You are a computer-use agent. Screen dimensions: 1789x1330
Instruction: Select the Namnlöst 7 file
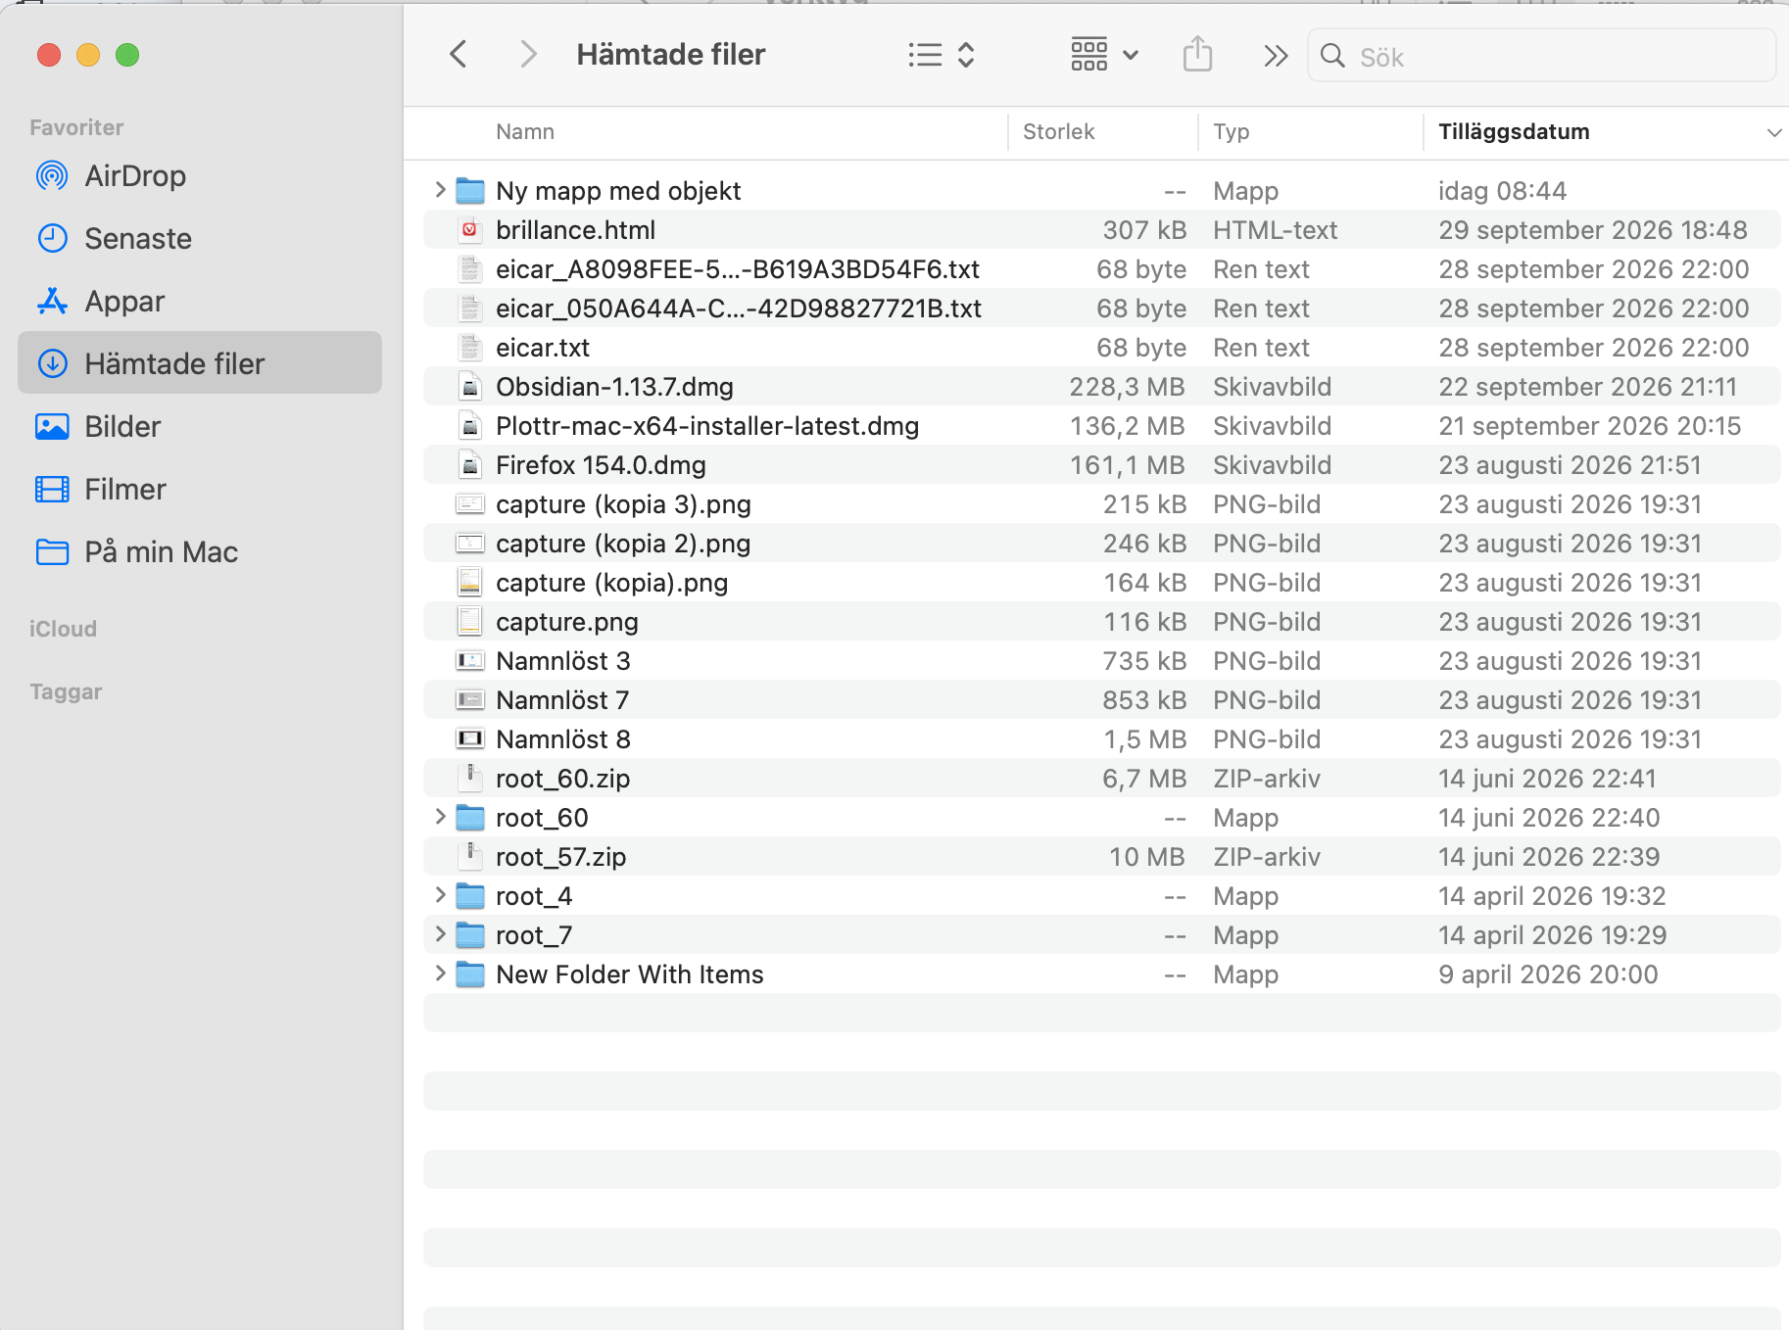point(1101,700)
